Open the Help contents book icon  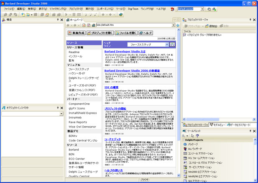pyautogui.click(x=121, y=15)
